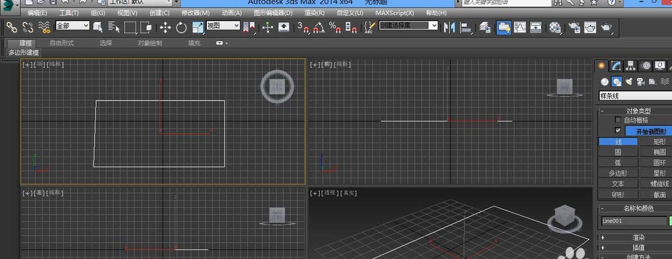Viewport: 672px width, 259px height.
Task: Click the Line001 name field
Action: [x=634, y=221]
